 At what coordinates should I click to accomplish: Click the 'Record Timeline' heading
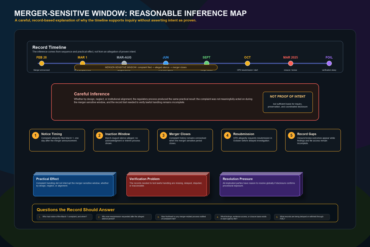point(49,47)
